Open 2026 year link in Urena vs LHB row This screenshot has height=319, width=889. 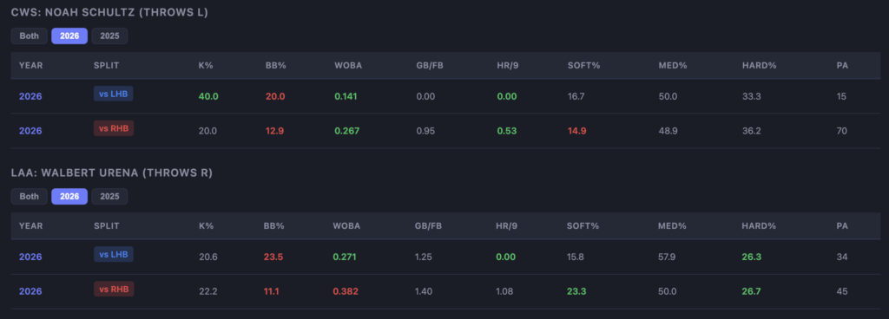click(30, 257)
